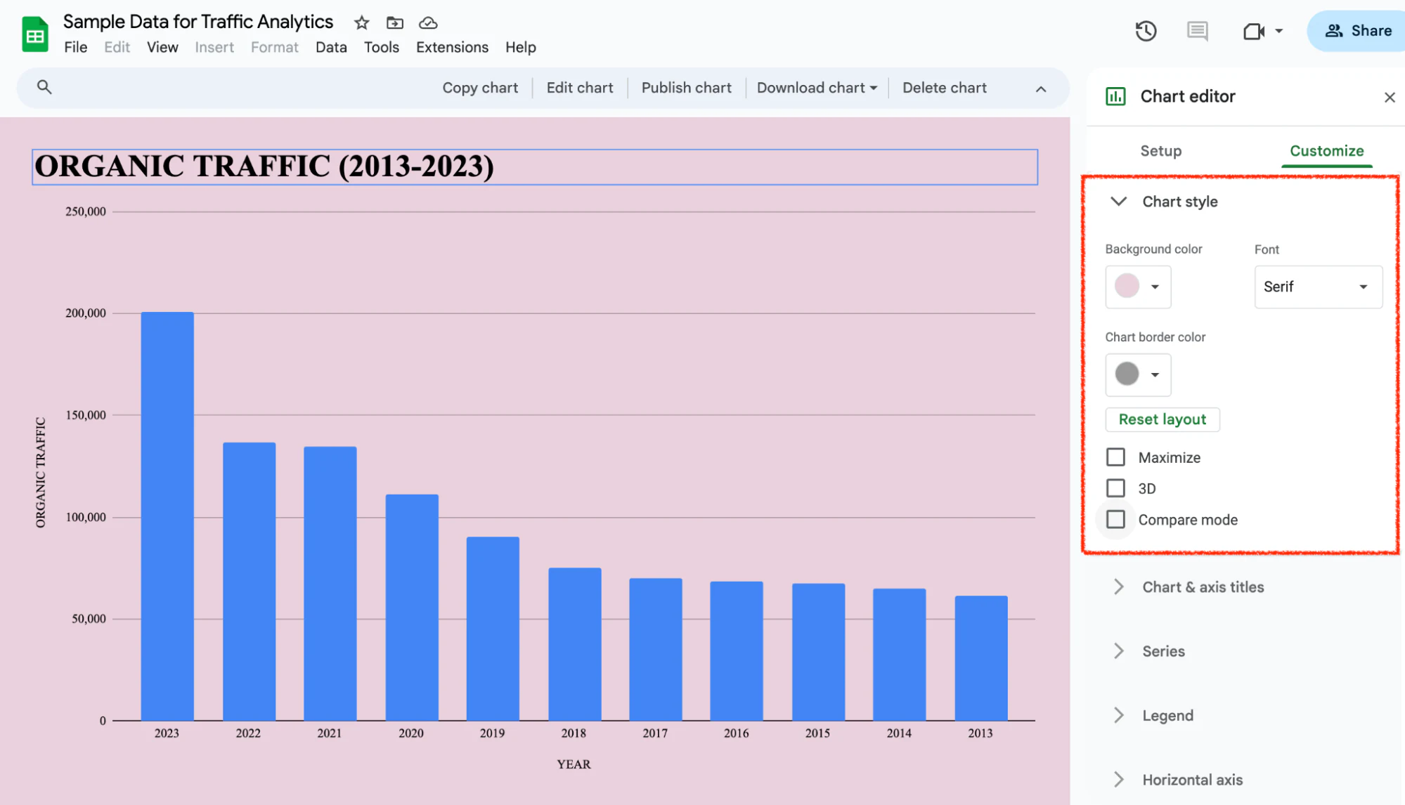Click Edit chart in toolbar
This screenshot has height=805, width=1405.
(x=580, y=88)
